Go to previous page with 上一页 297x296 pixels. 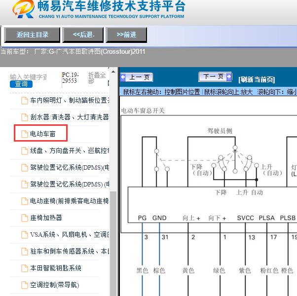tap(137, 77)
